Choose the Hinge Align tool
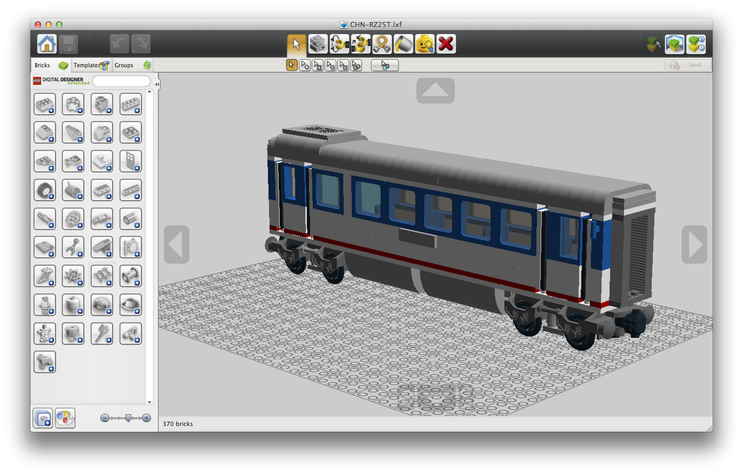 [360, 44]
